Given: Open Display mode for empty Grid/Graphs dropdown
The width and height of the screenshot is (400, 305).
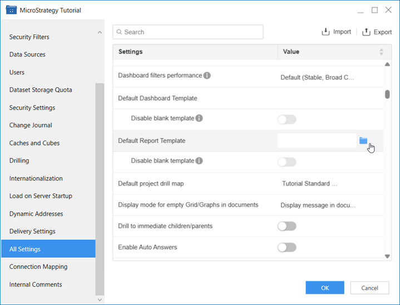Looking at the screenshot, I should [318, 205].
